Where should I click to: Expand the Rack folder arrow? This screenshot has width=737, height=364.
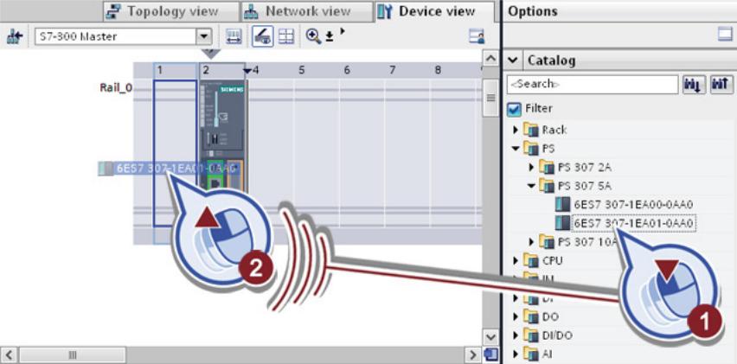(516, 130)
